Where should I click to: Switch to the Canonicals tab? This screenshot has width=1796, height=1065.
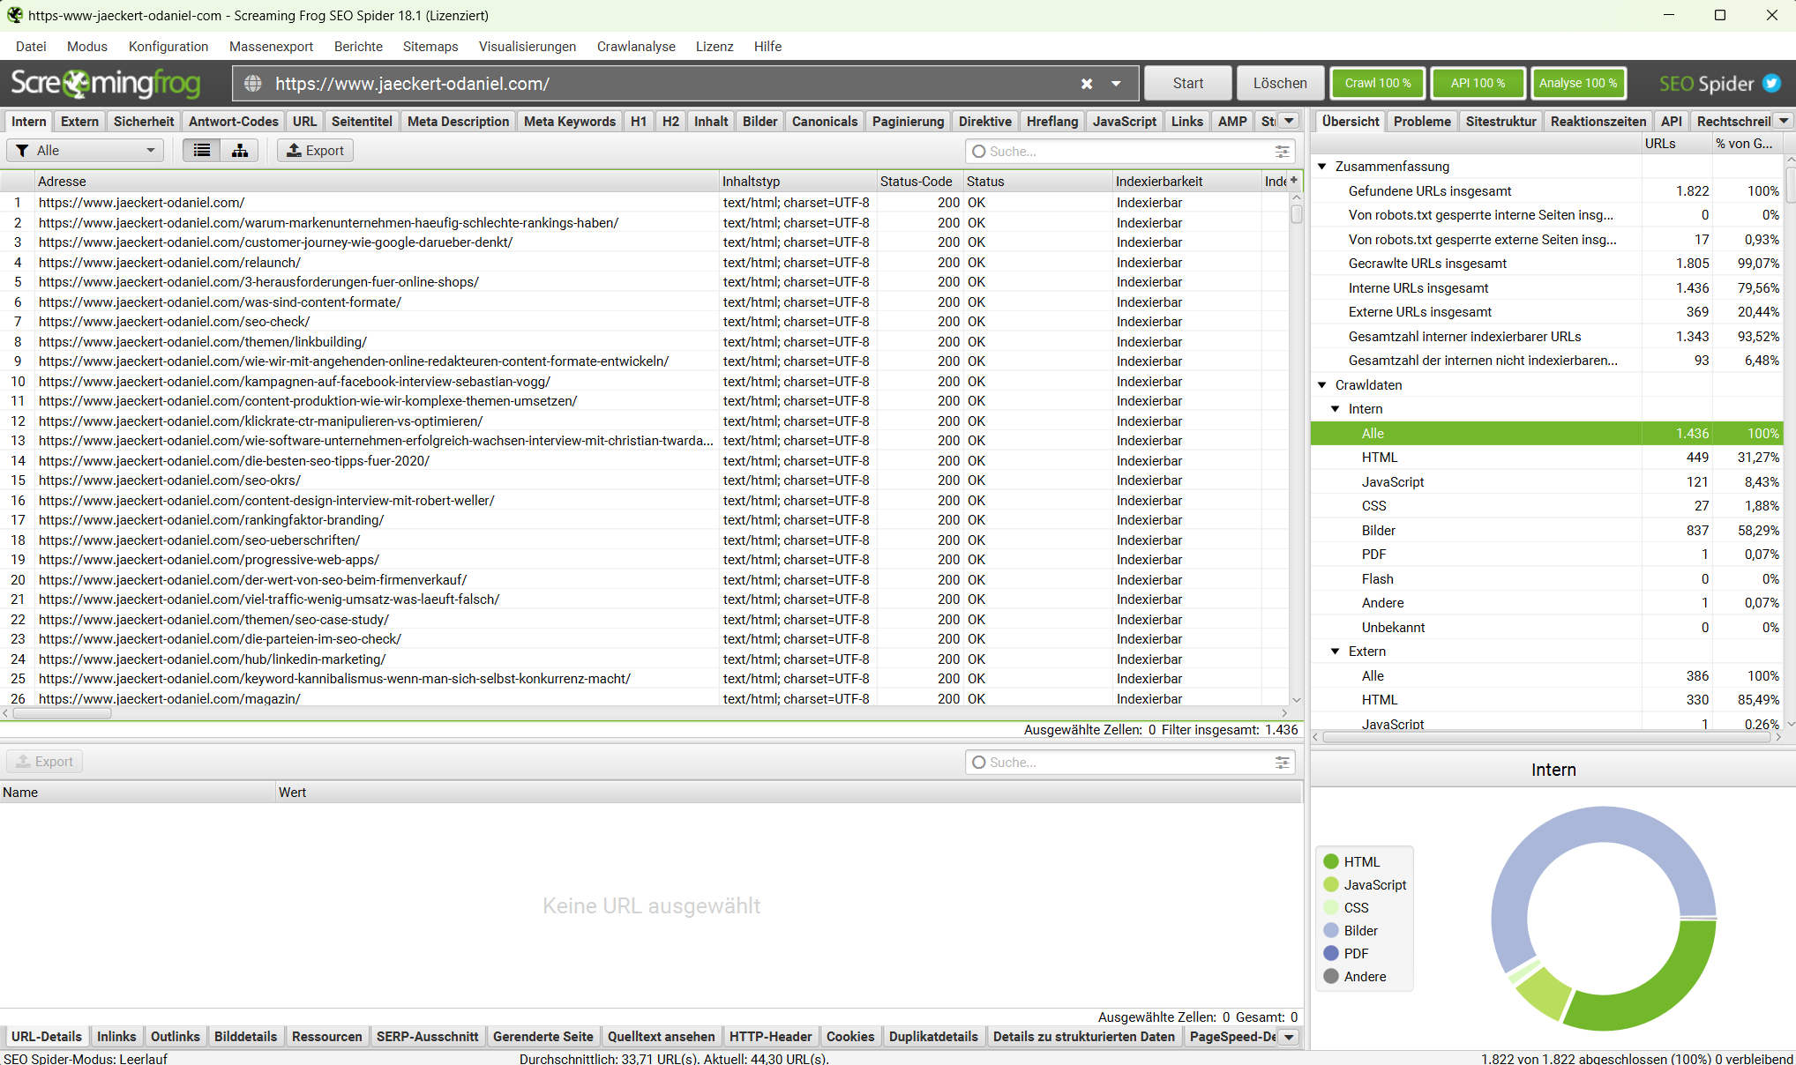825,121
